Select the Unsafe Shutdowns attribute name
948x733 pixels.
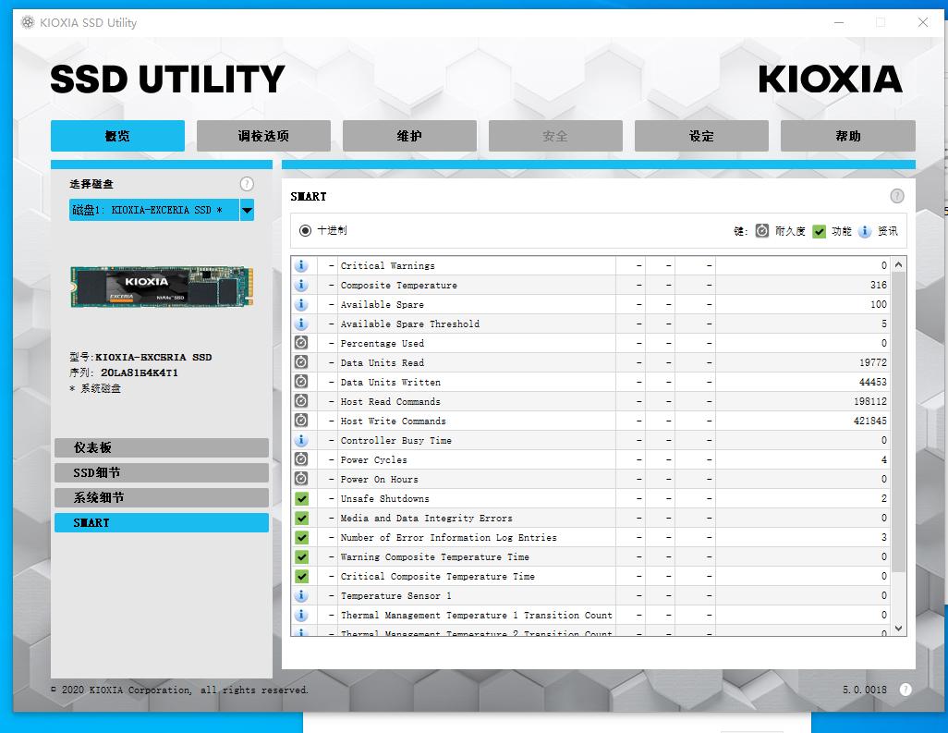click(384, 498)
